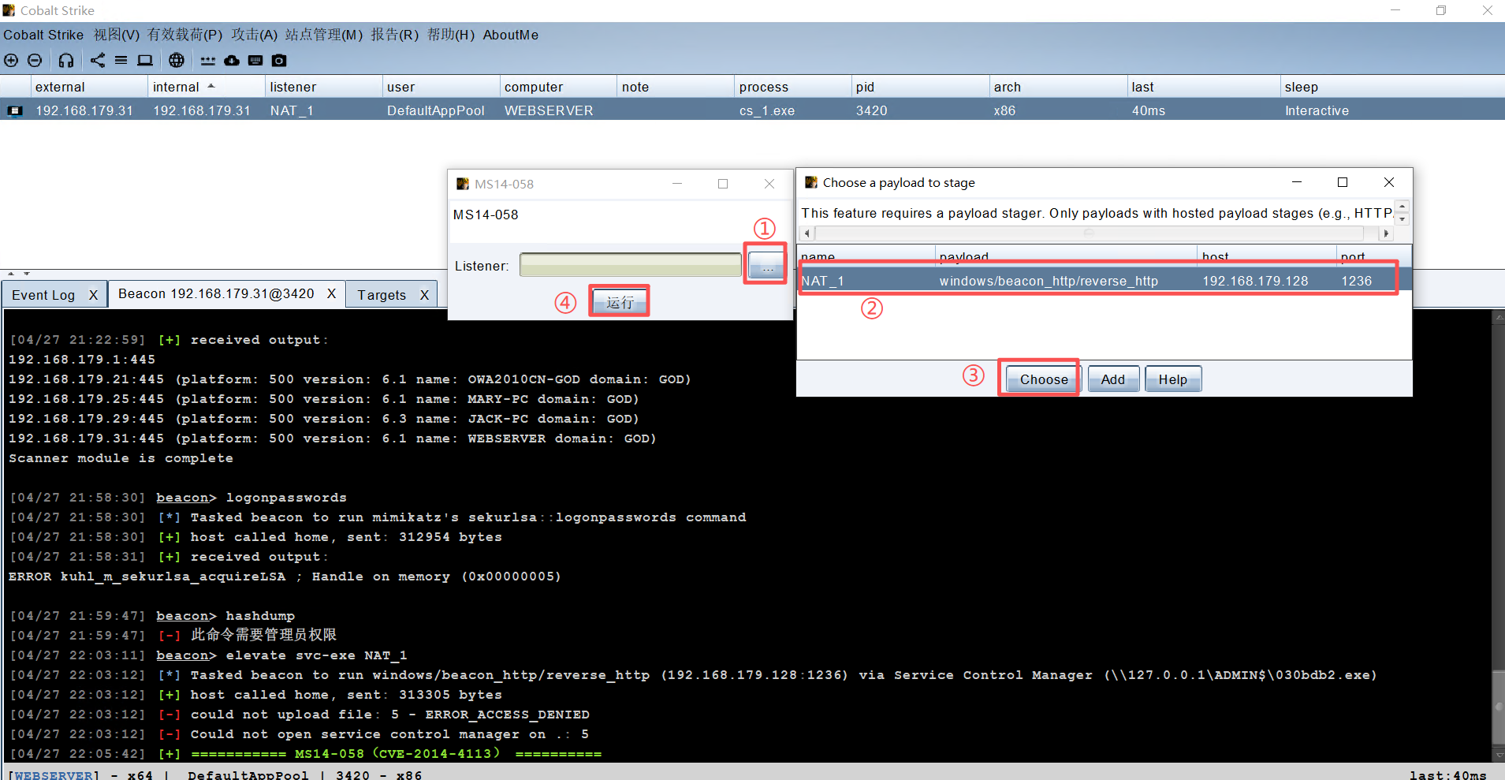Sort sessions by internal column header
1505x780 pixels.
tap(206, 87)
